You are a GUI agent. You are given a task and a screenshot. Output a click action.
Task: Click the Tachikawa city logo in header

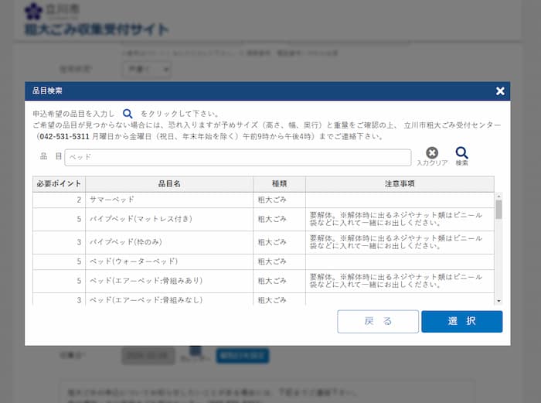point(33,11)
